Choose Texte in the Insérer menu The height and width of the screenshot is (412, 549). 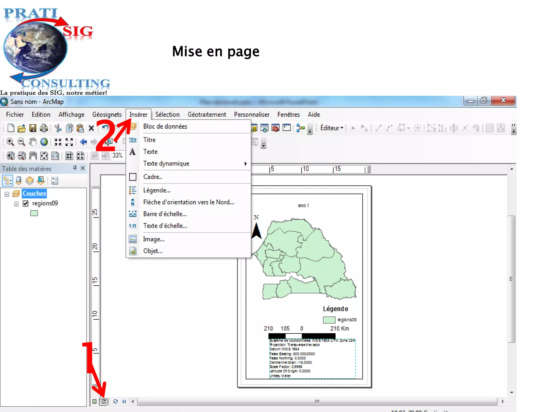[189, 152]
